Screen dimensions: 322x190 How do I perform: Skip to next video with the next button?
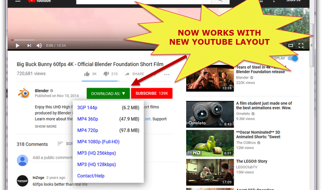tap(29, 45)
